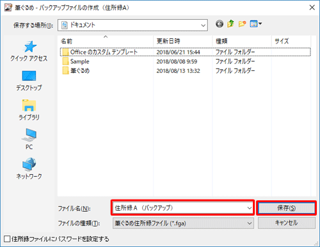The height and width of the screenshot is (247, 320).
Task: Sort by 更新日時 column header
Action: coord(183,41)
